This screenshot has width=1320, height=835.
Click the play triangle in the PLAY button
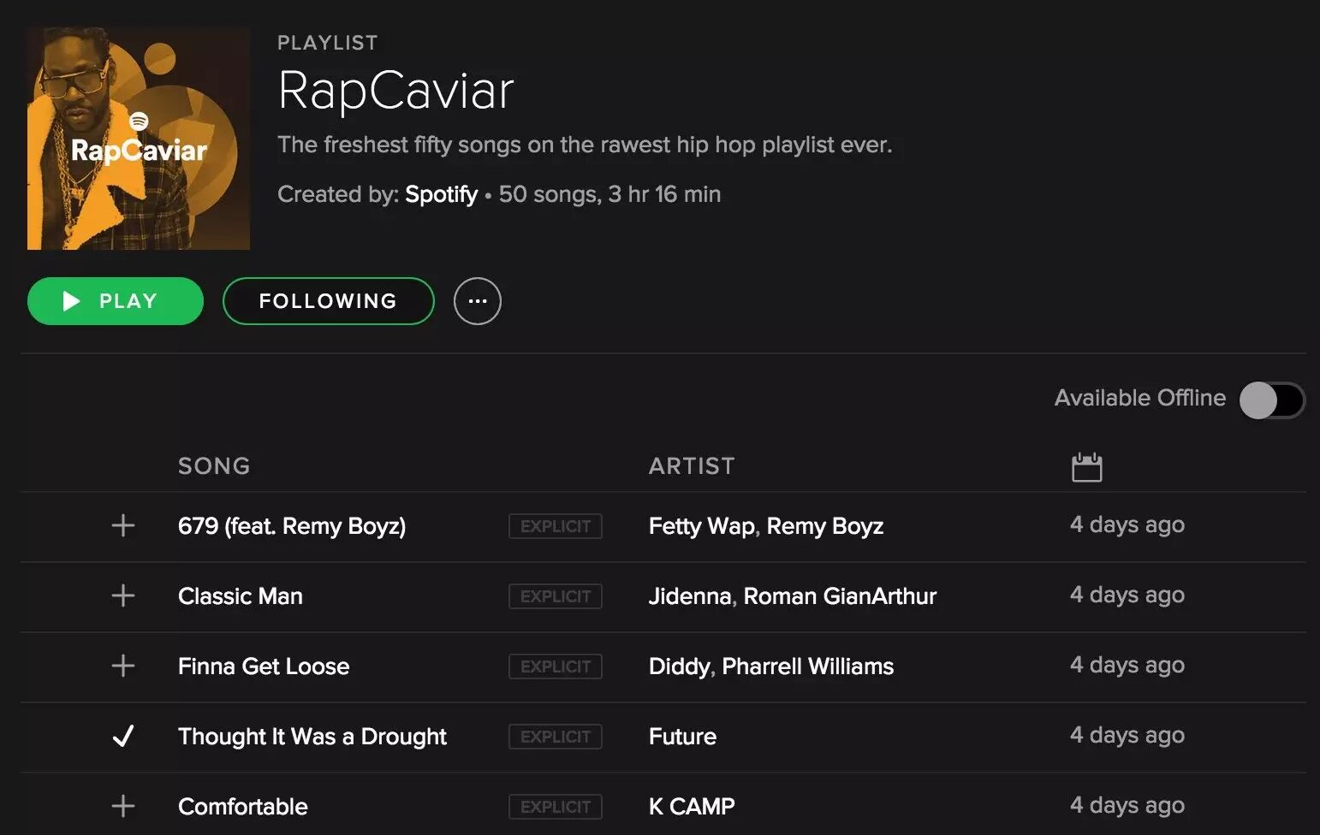click(71, 301)
